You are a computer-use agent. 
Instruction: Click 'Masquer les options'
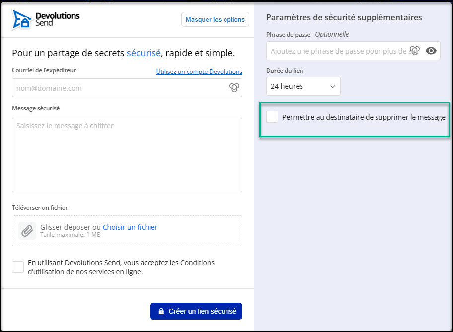coord(215,19)
